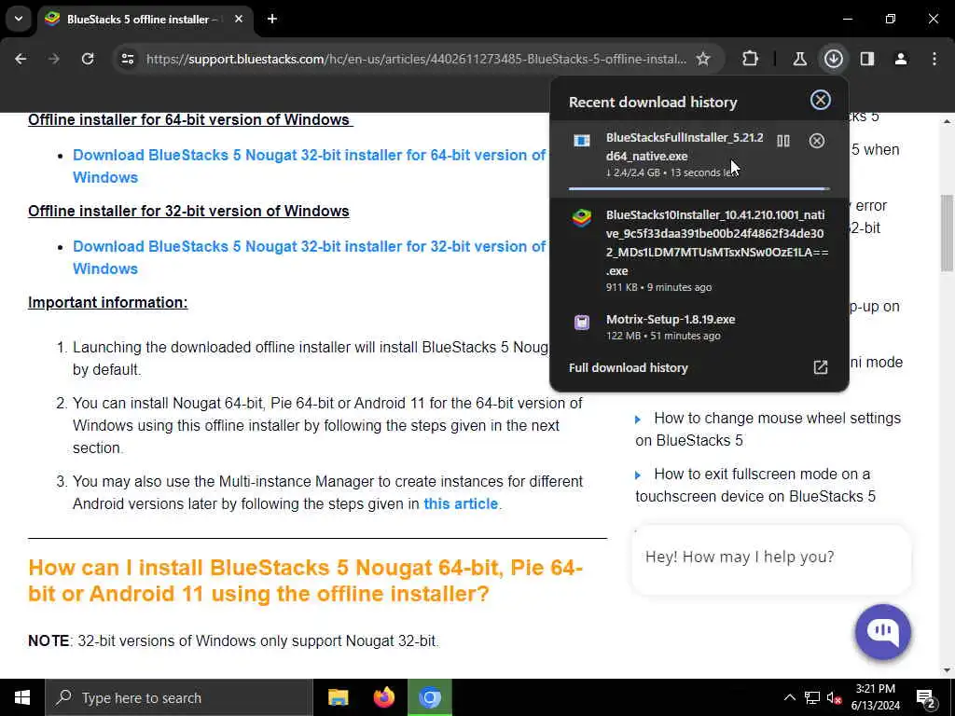Screen dimensions: 955x716
Task: Open the Chrome profile icon
Action: [901, 59]
